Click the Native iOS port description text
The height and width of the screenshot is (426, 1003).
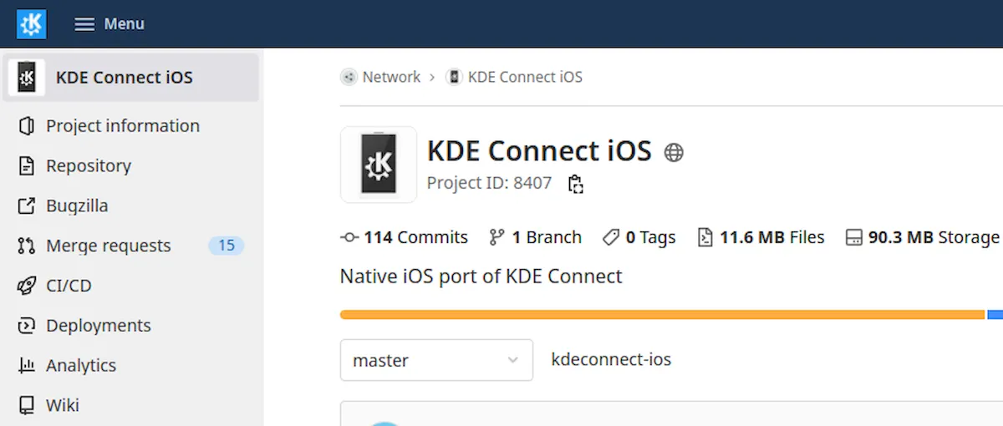(x=481, y=276)
